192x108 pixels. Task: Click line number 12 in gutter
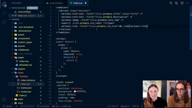click(x=50, y=42)
